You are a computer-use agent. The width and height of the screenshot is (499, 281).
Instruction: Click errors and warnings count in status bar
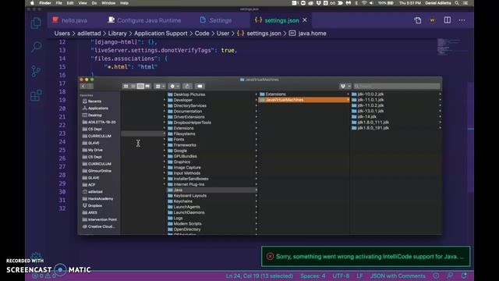pos(44,276)
